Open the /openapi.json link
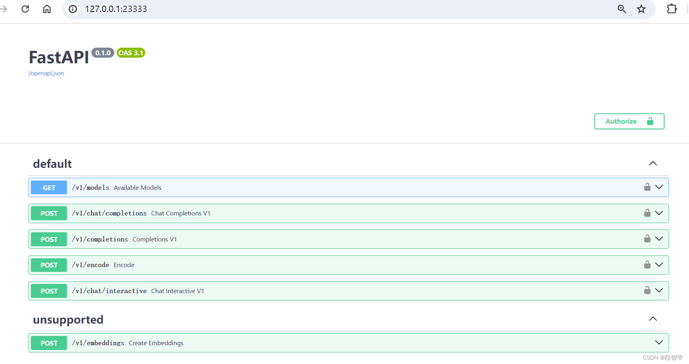689x364 pixels. [46, 73]
